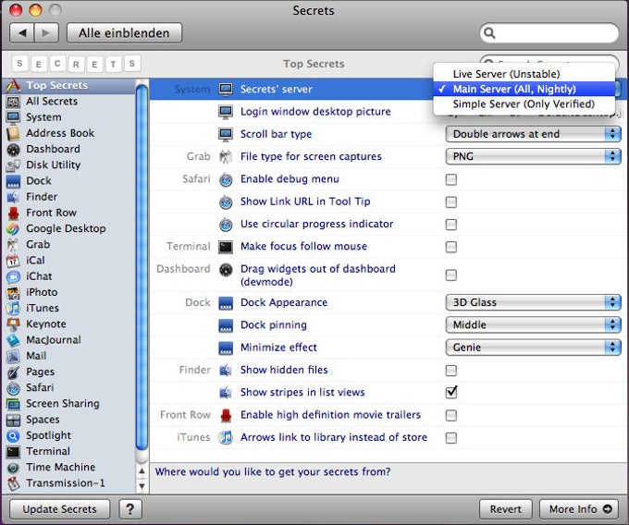This screenshot has height=525, width=629.
Task: Toggle Show hidden files checkbox
Action: [450, 370]
